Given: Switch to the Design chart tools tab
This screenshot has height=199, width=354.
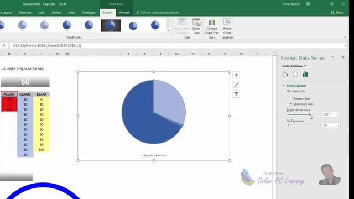Looking at the screenshot, I should coord(108,13).
